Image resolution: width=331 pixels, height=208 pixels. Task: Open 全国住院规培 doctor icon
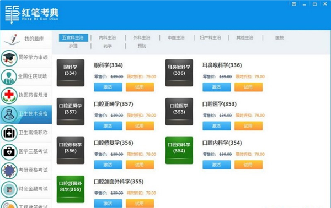[9, 77]
